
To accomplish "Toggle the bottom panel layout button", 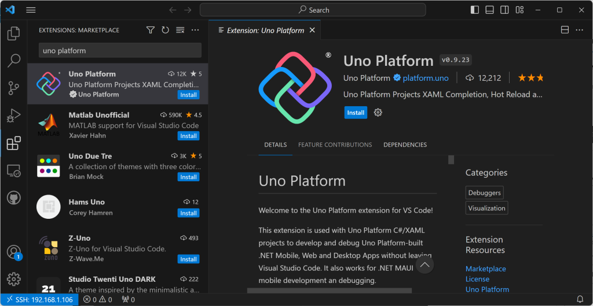I will point(490,10).
